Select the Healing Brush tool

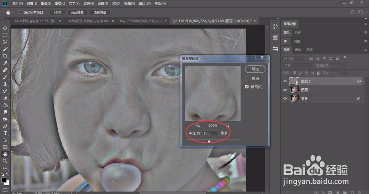5,70
